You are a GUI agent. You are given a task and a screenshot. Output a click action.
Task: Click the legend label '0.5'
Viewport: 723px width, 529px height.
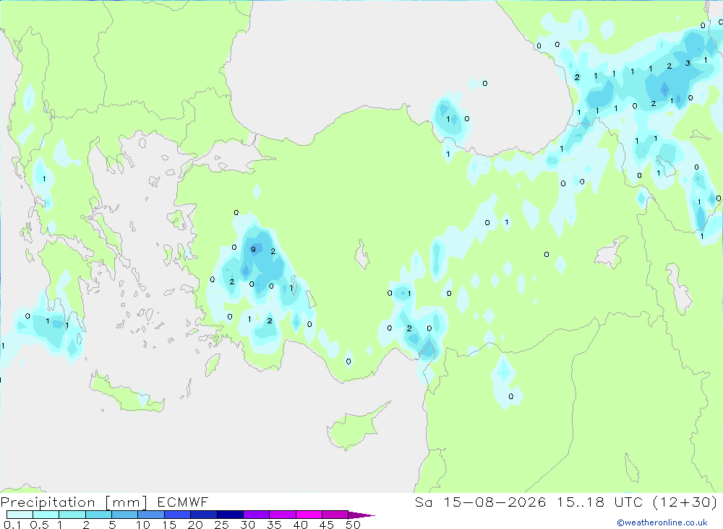[39, 525]
